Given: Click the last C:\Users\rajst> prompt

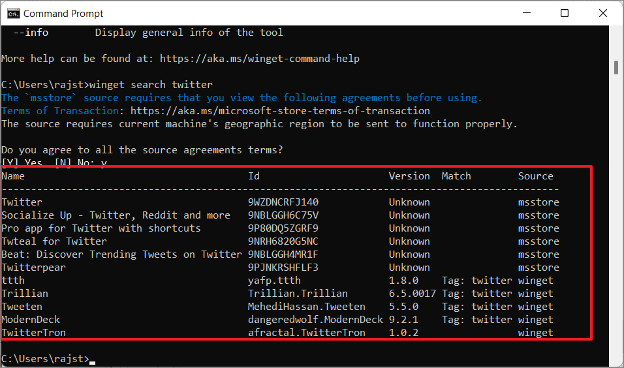Looking at the screenshot, I should (x=46, y=359).
